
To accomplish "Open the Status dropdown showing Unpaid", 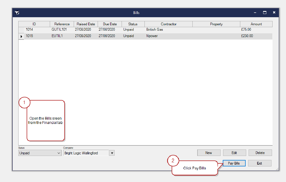I will [x=40, y=153].
